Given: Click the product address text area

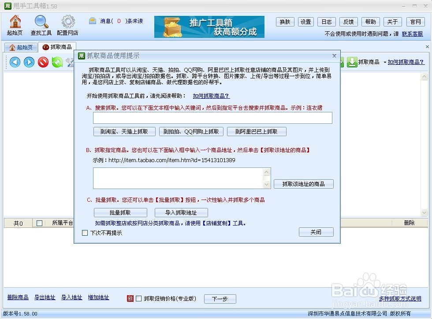Looking at the screenshot, I should [x=178, y=178].
